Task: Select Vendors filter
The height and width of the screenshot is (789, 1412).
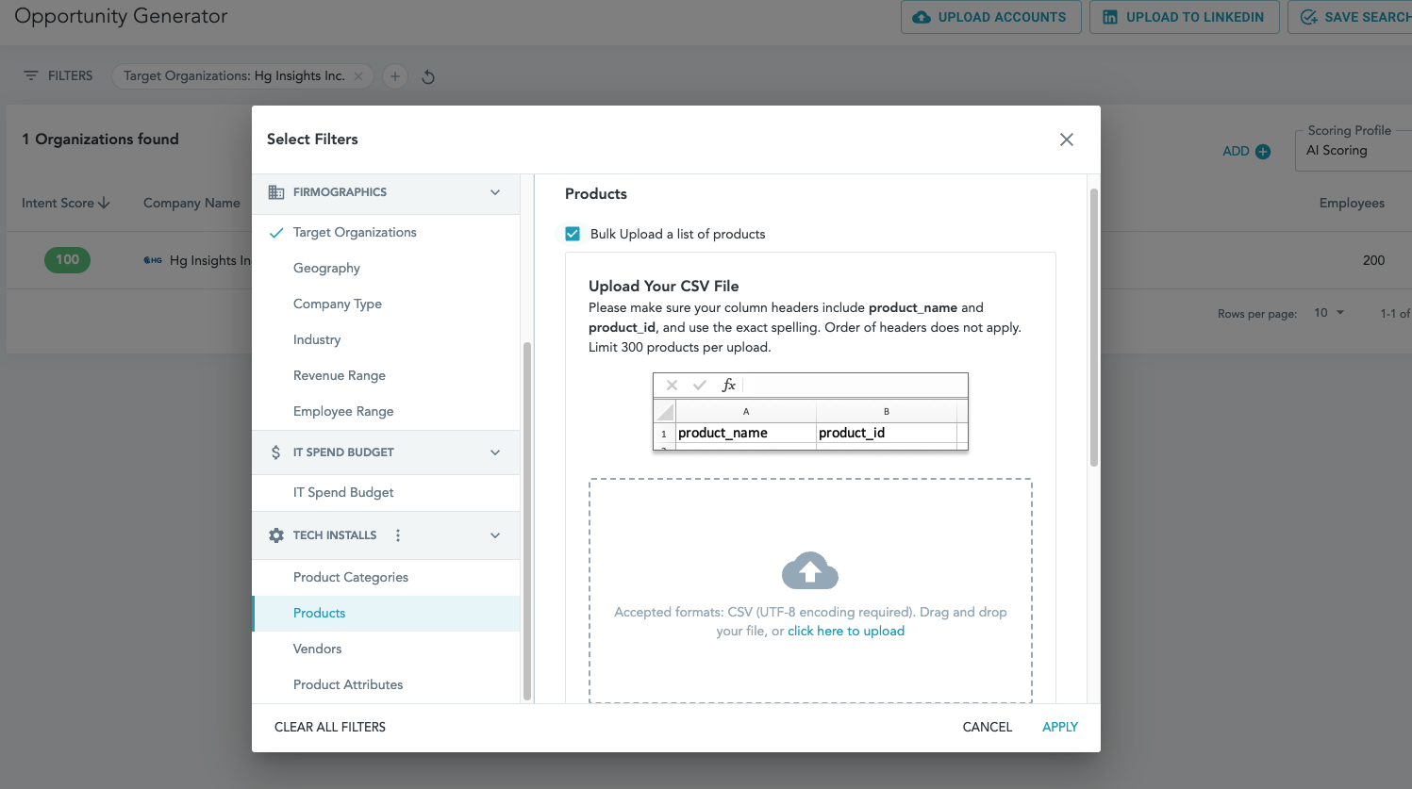Action: tap(387, 649)
